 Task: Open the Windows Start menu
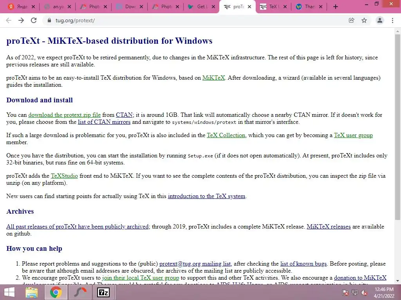(x=9, y=292)
